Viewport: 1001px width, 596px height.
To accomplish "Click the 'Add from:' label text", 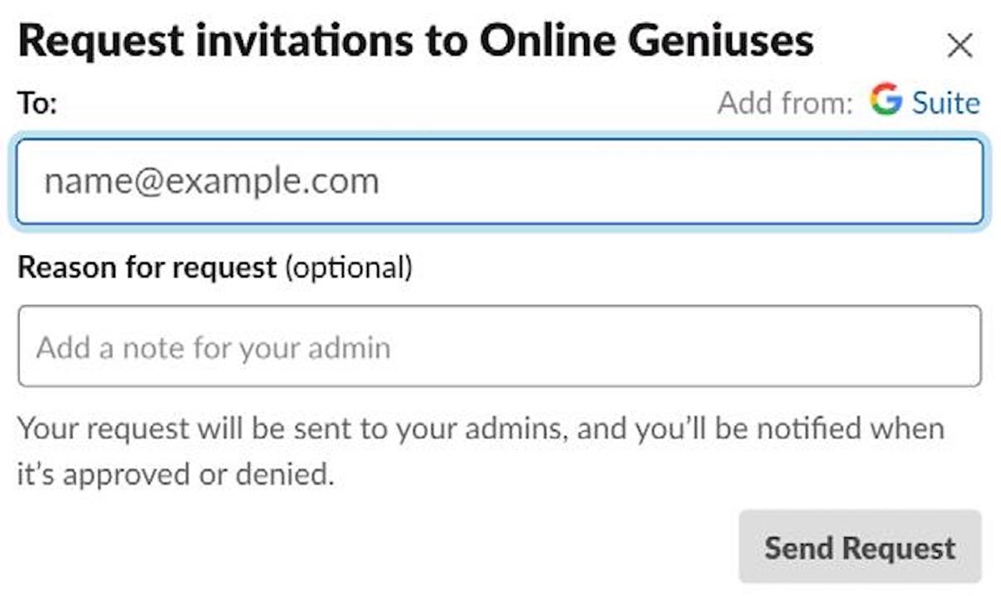I will 785,103.
